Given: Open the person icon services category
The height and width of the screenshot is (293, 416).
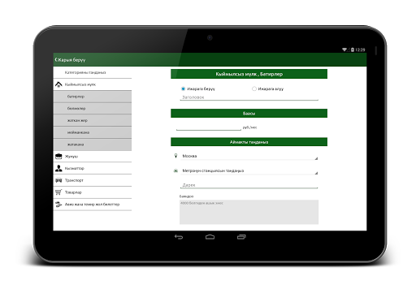Looking at the screenshot, I should (x=58, y=168).
